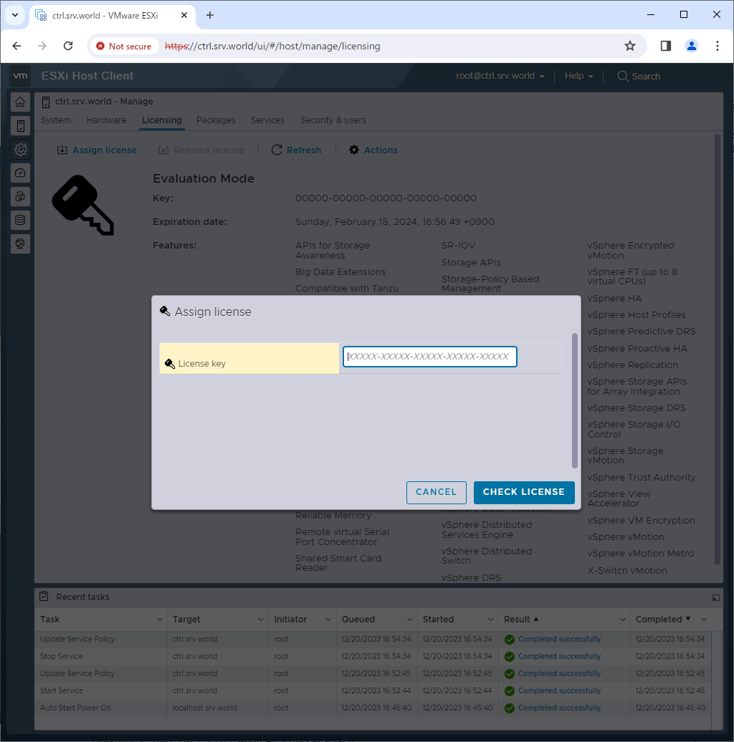Click the CHECK LICENSE button
734x742 pixels.
pyautogui.click(x=524, y=492)
